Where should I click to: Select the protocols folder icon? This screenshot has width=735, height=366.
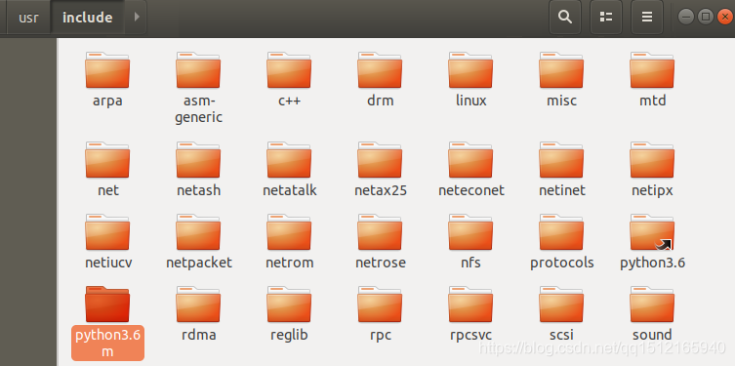click(561, 232)
